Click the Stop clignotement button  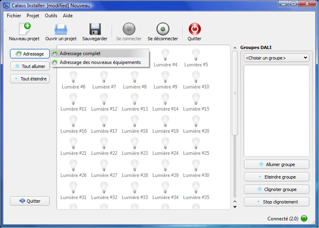point(277,202)
